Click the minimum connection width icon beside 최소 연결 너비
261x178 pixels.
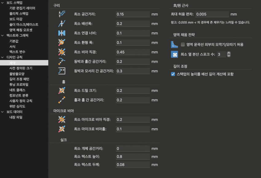tap(62, 33)
